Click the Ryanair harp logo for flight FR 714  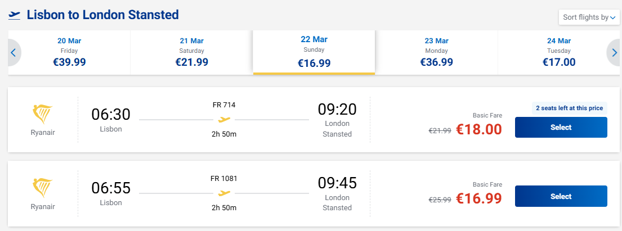click(x=43, y=114)
